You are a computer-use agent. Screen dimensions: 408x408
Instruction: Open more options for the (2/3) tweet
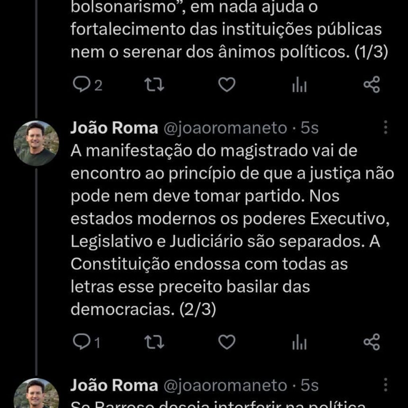tap(385, 127)
